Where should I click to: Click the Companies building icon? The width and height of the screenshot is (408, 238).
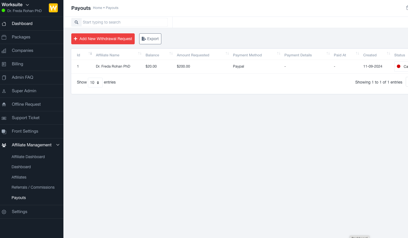(x=4, y=50)
